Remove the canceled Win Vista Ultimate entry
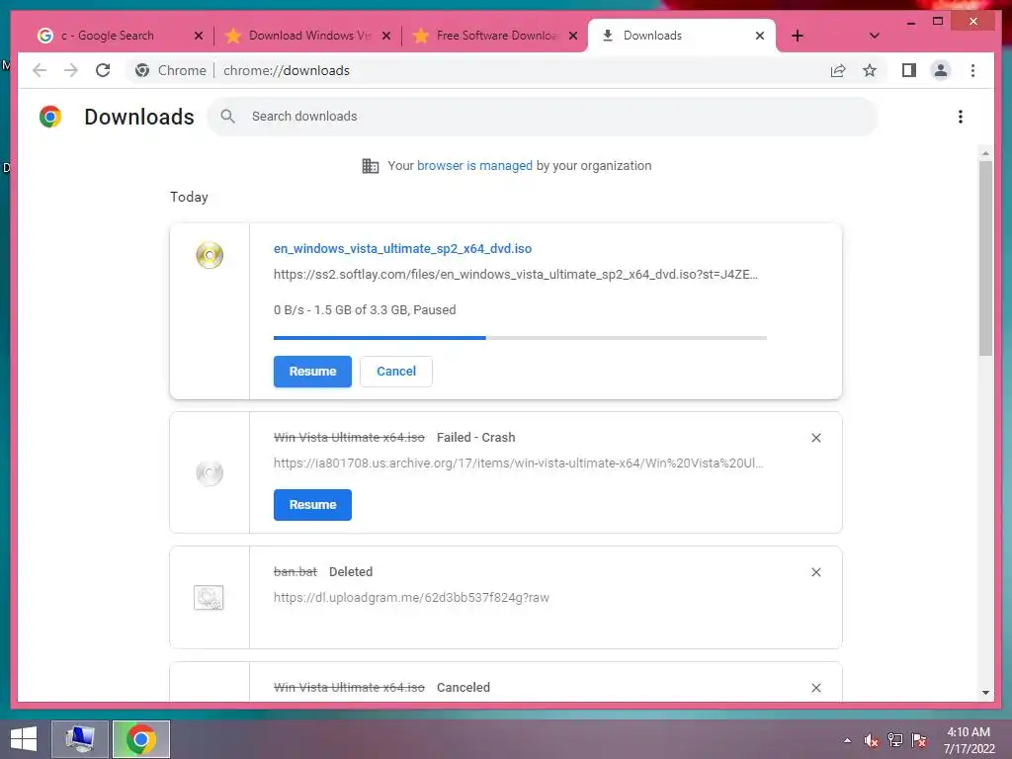 815,688
